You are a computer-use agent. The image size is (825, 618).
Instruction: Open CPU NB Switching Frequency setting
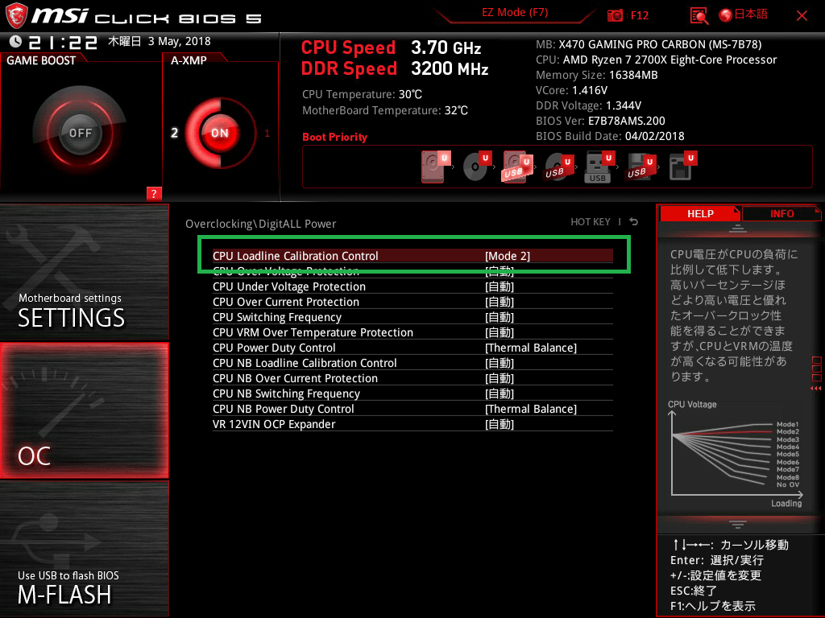pos(412,393)
